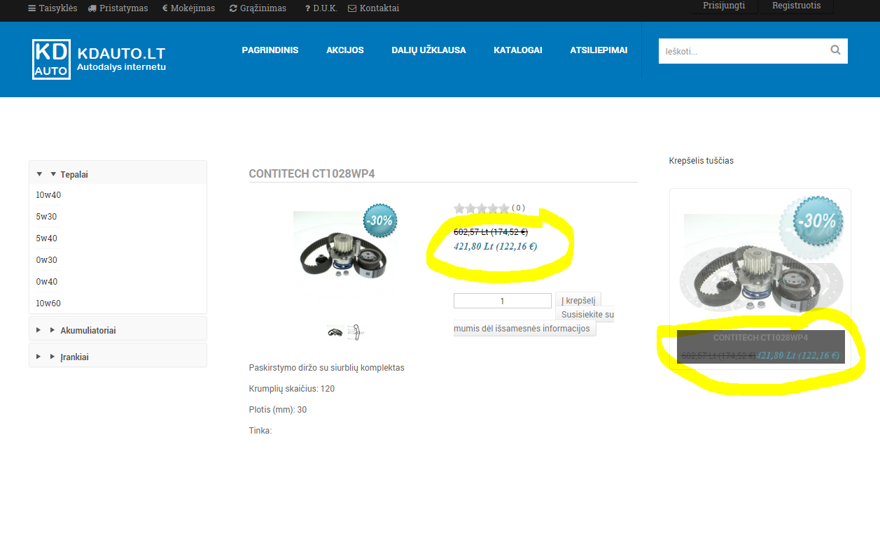Expand the Įrankiai category

pos(118,356)
